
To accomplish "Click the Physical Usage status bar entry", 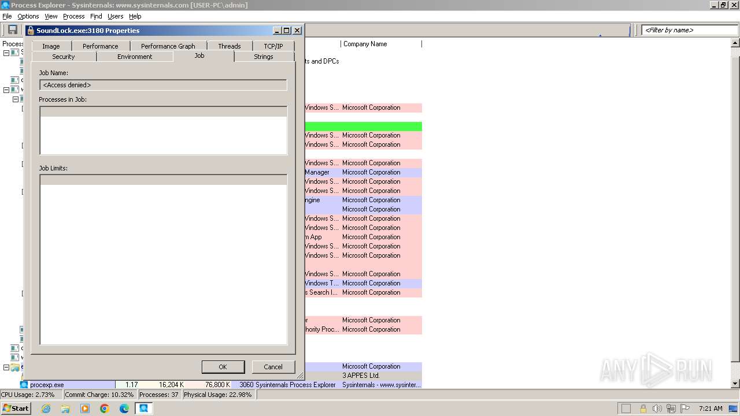I will pos(218,395).
